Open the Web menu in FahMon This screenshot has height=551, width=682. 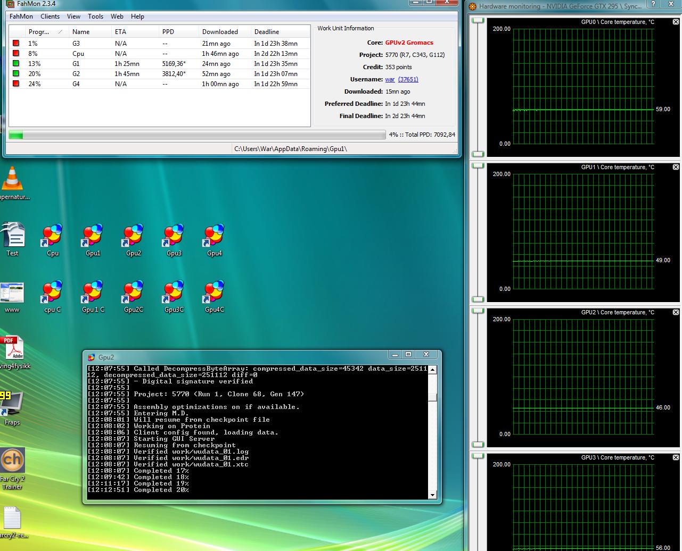click(117, 16)
